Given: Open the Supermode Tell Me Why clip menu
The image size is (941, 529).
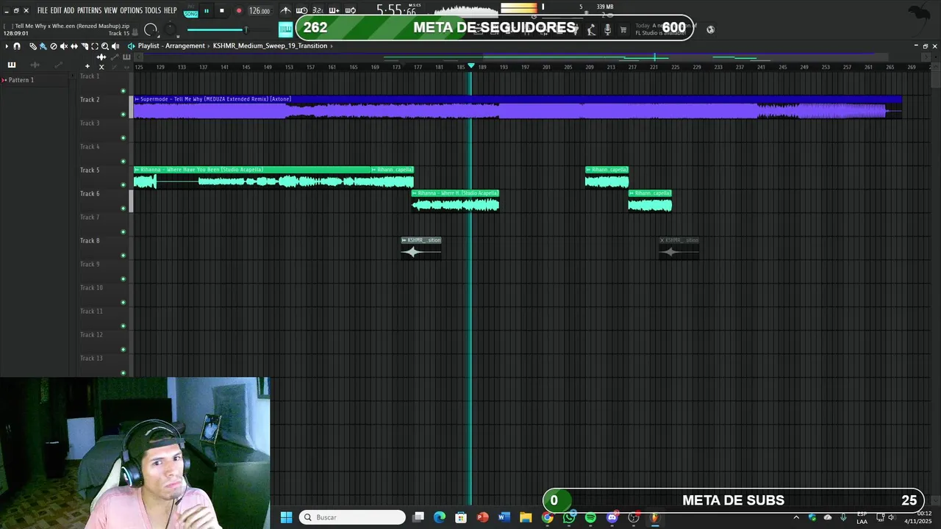Looking at the screenshot, I should coord(137,99).
